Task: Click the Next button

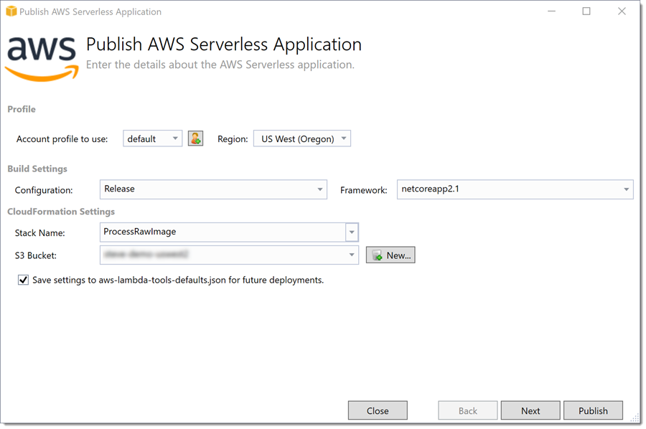Action: click(530, 410)
